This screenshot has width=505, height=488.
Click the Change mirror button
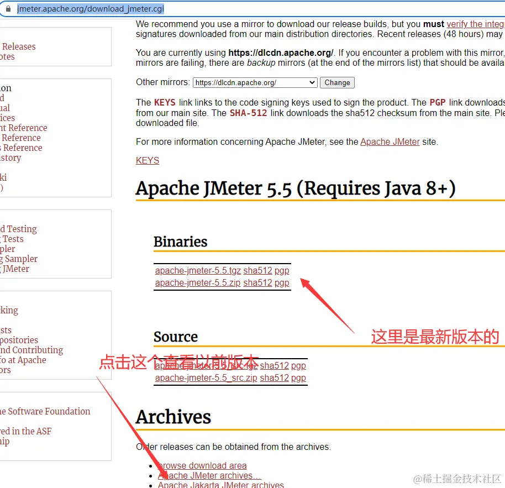coord(337,83)
